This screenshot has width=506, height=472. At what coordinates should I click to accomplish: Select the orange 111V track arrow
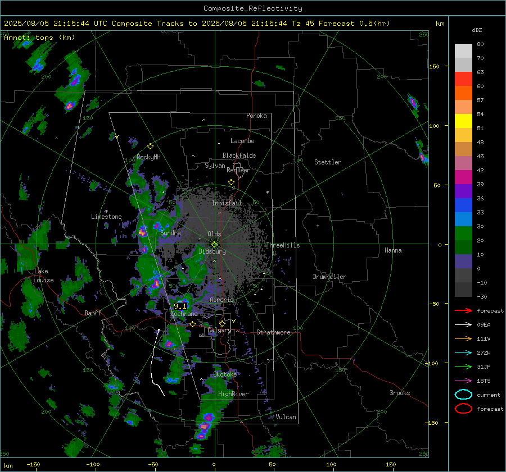(x=463, y=338)
